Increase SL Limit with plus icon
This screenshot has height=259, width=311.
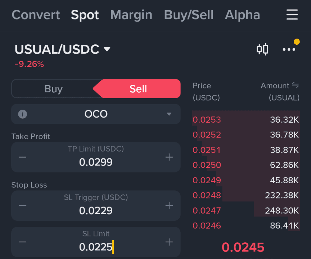[x=169, y=242]
